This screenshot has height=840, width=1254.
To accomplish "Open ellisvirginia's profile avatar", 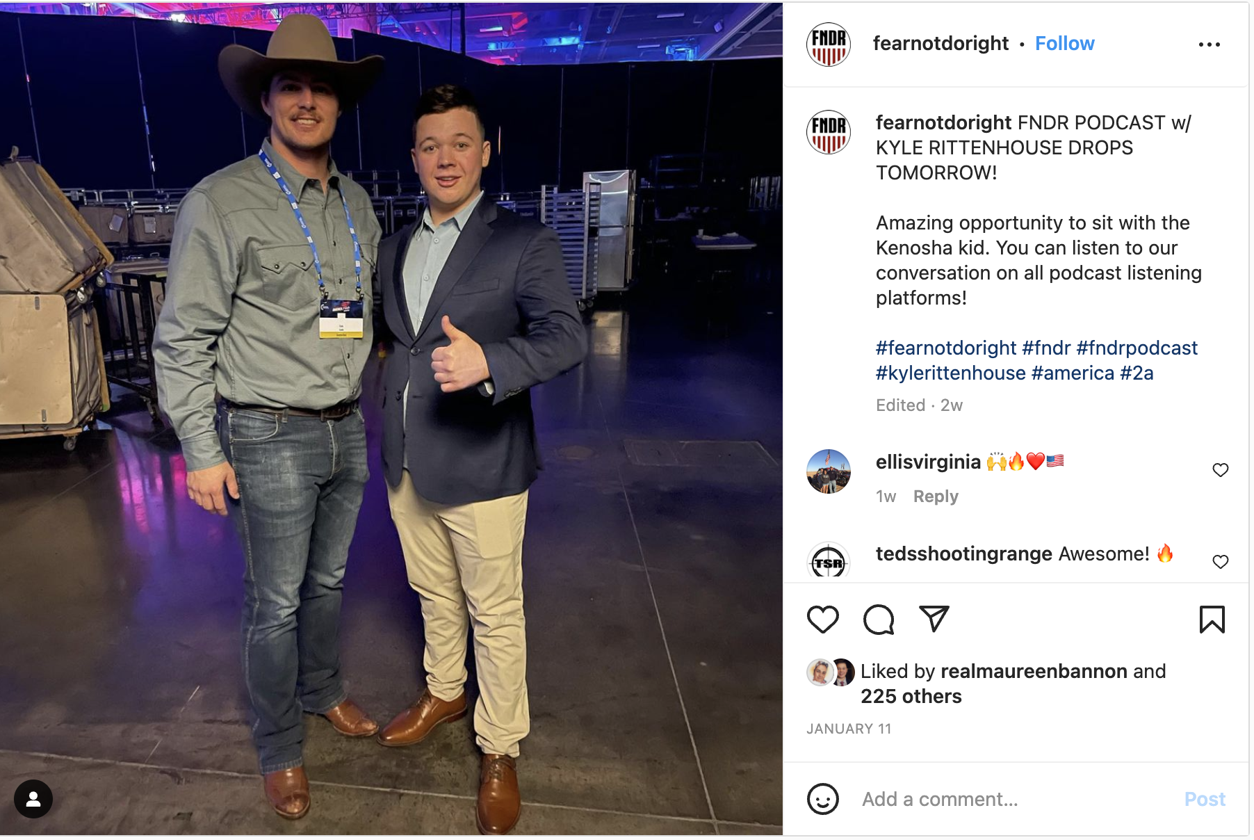I will [x=829, y=471].
